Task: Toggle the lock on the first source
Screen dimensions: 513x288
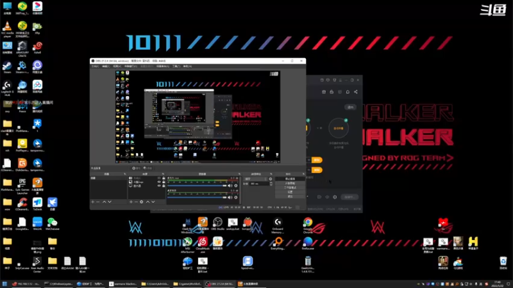Action: (164, 179)
